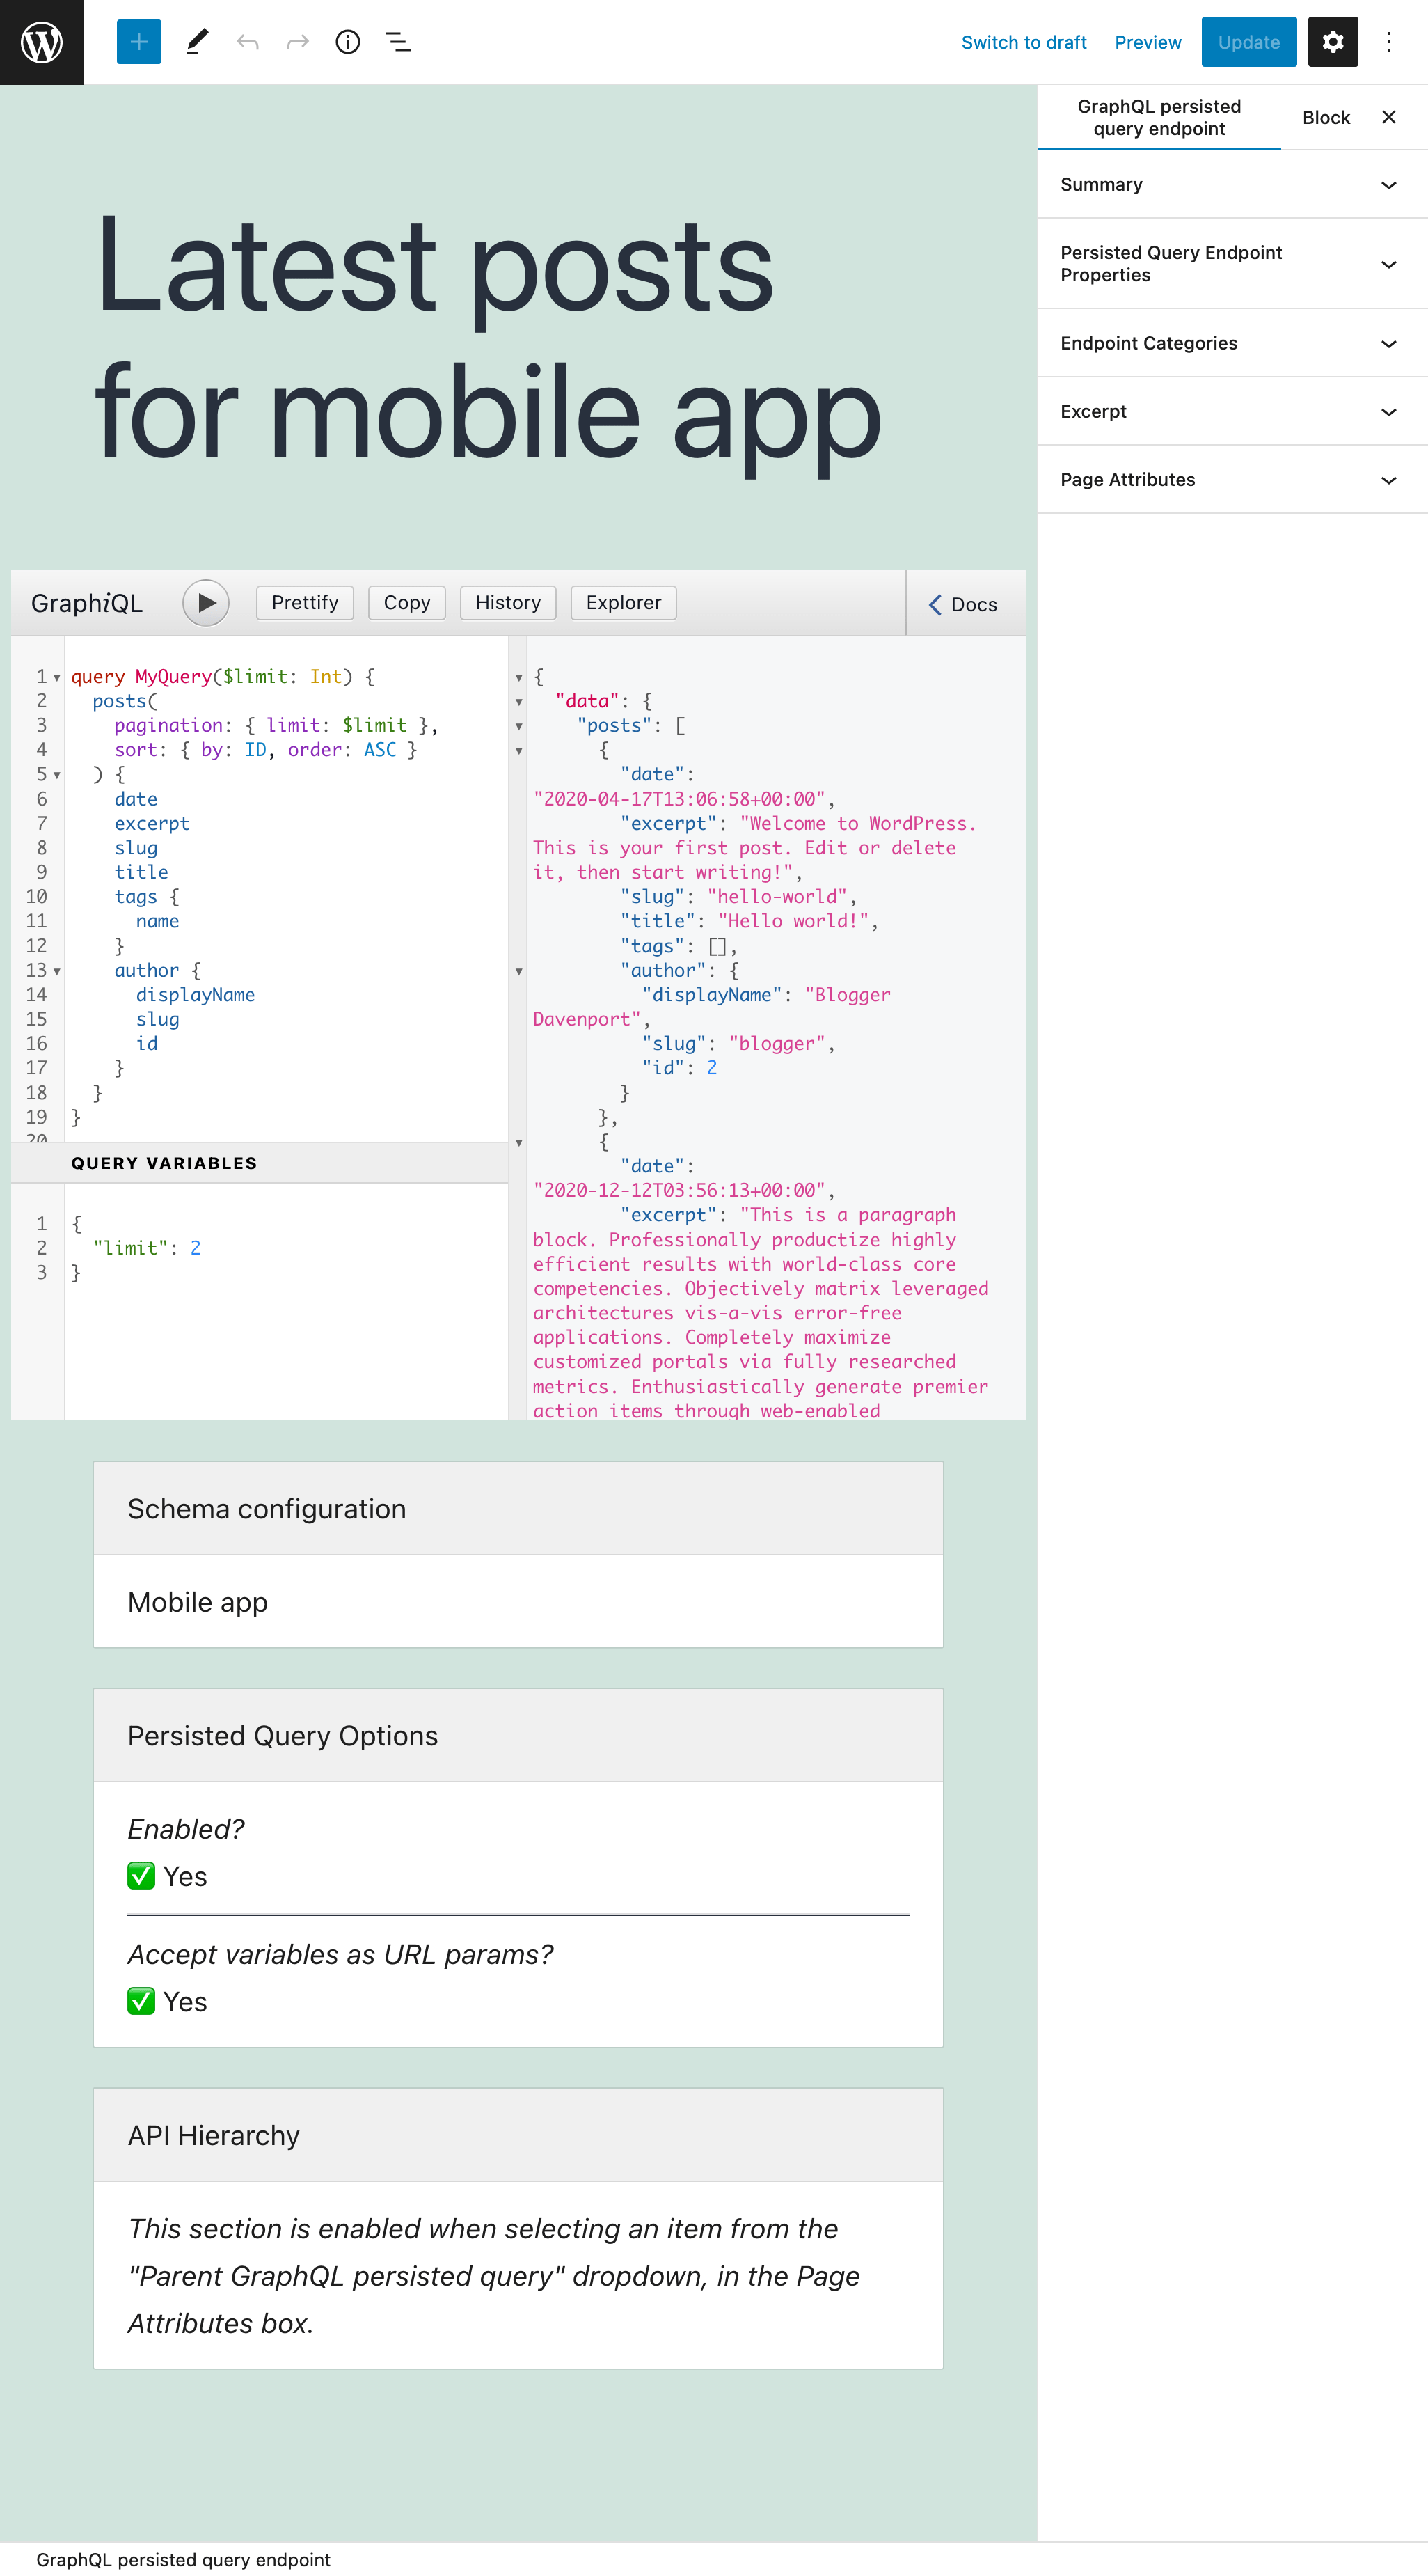Open the History panel in GraphiQL

coord(507,602)
